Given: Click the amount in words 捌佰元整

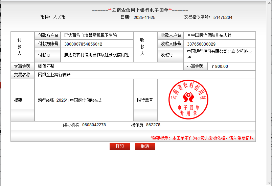Looking at the screenshot, I should [x=46, y=67].
